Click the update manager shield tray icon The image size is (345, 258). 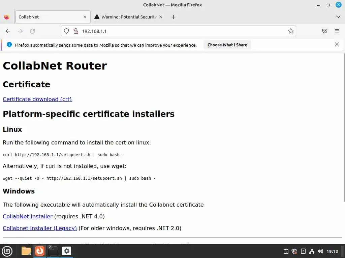294,251
